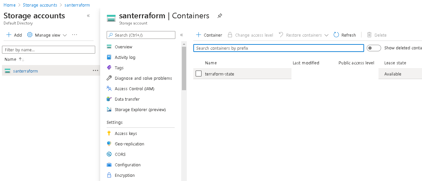Click the Storage Explorer icon
422x181 pixels.
coord(109,109)
